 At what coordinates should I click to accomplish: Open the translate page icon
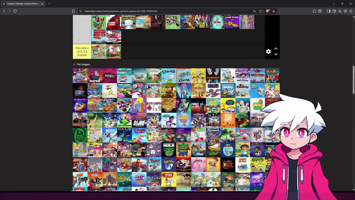coord(254,11)
